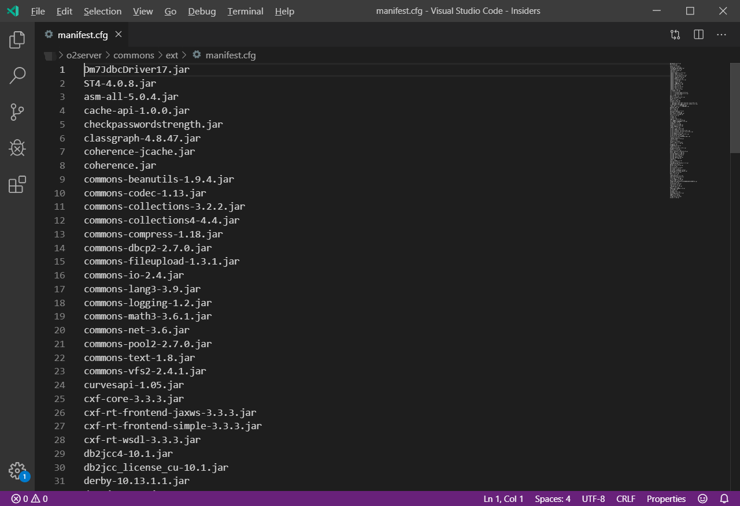
Task: Toggle line endings via CRLF
Action: 626,499
